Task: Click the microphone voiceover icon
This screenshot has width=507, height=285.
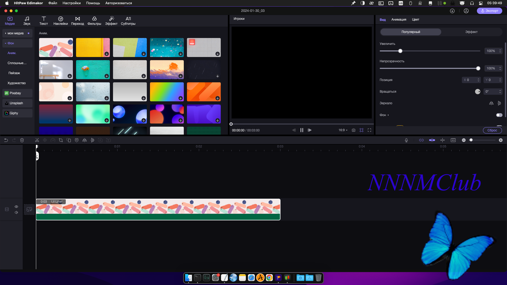Action: coord(406,140)
